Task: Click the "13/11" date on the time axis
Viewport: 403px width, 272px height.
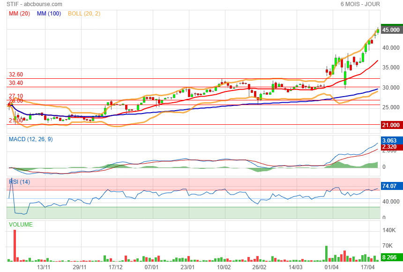Action: [44, 267]
